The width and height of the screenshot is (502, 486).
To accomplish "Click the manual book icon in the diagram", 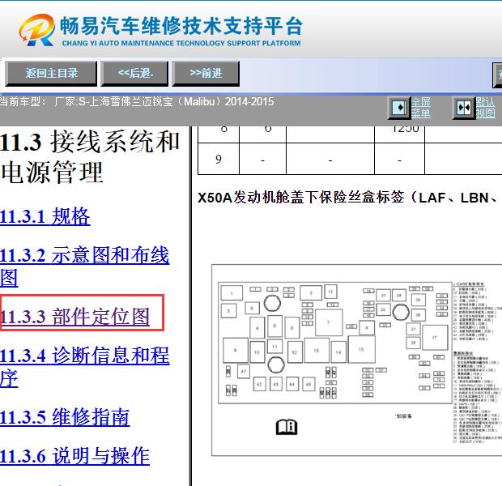I will pos(287,427).
